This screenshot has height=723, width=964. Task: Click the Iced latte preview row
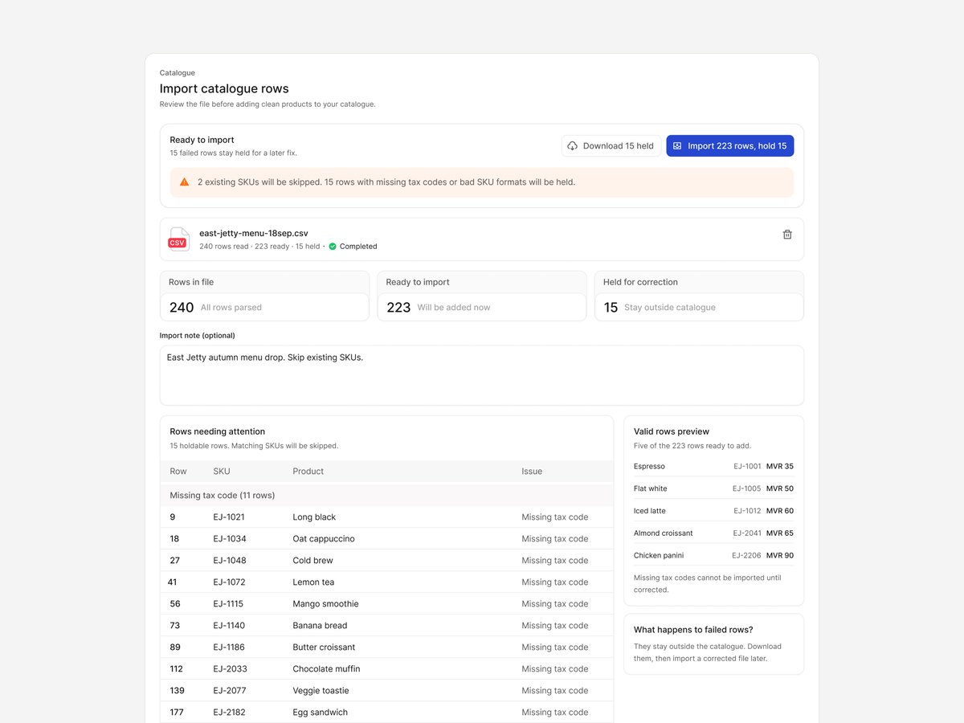(713, 511)
